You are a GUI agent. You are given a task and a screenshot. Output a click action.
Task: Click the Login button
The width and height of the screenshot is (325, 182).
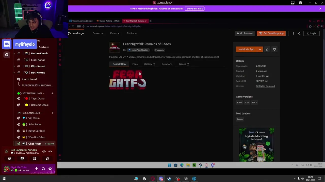(311, 33)
